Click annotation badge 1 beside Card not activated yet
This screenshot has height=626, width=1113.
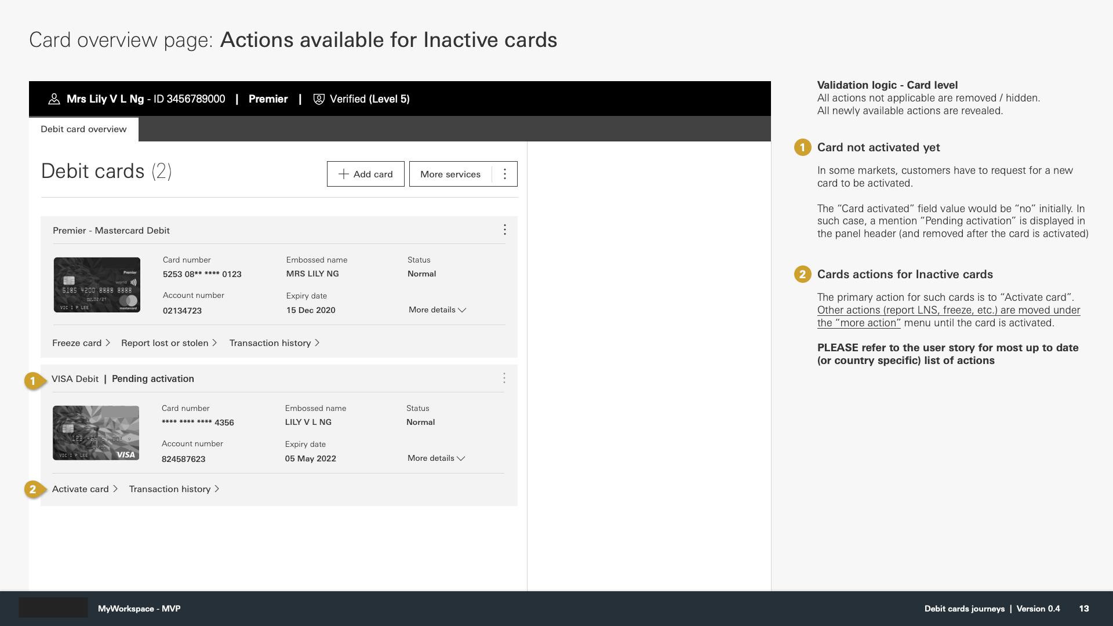click(x=802, y=147)
